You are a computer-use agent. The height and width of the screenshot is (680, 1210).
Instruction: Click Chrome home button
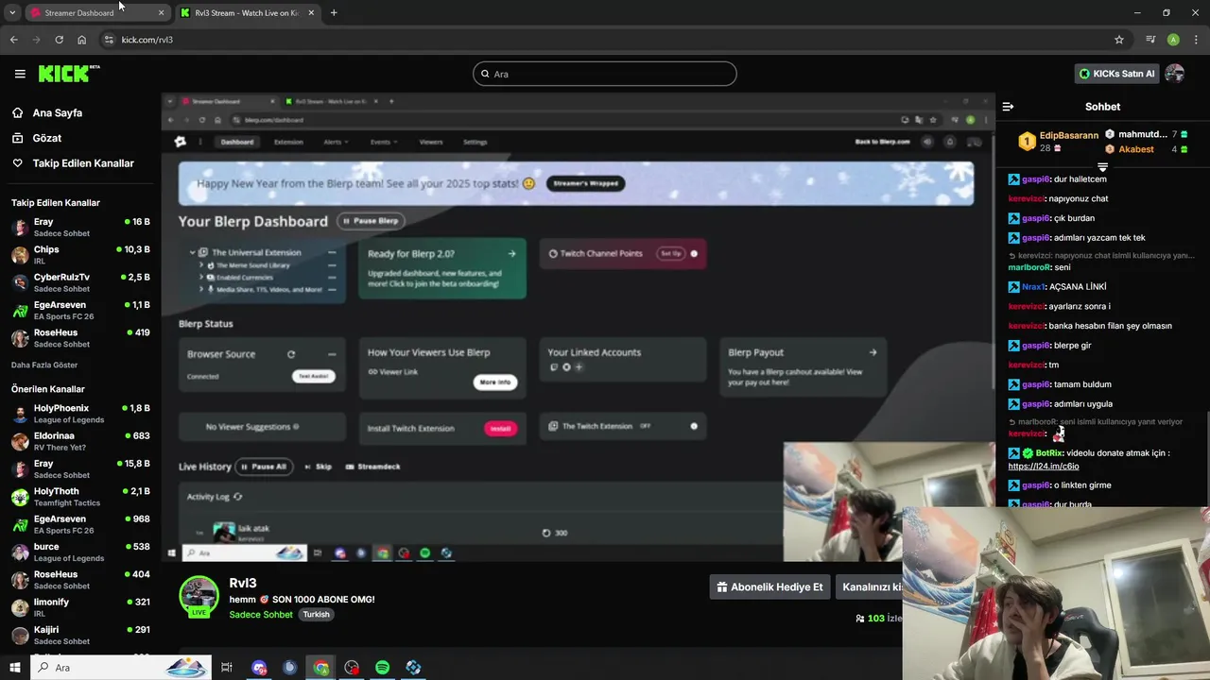[x=81, y=40]
